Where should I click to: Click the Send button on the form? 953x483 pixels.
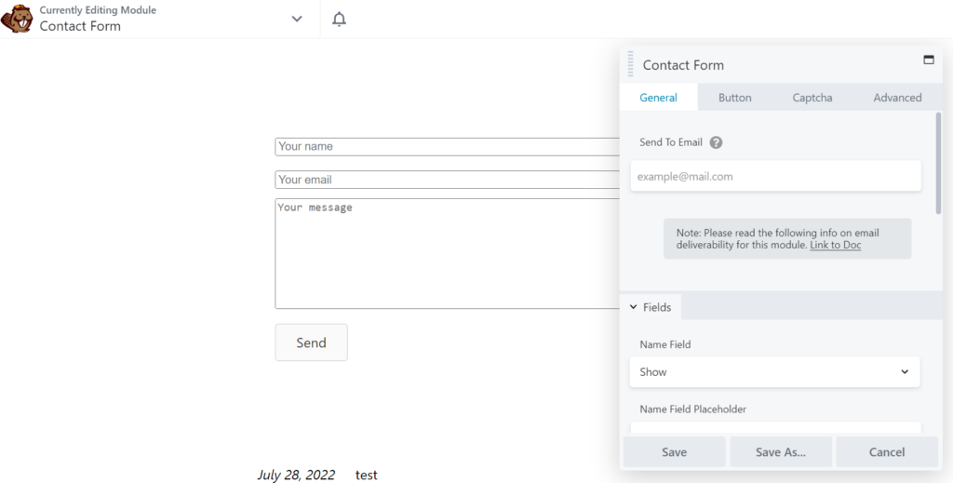(x=311, y=342)
